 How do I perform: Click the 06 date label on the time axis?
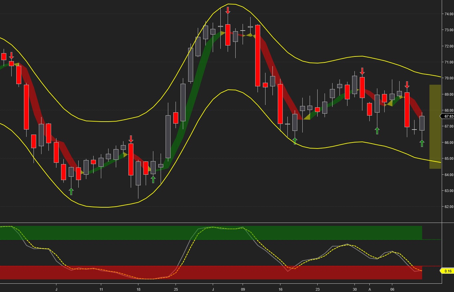392,289
